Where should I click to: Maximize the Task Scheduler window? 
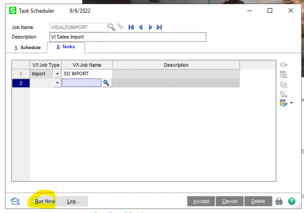270,11
